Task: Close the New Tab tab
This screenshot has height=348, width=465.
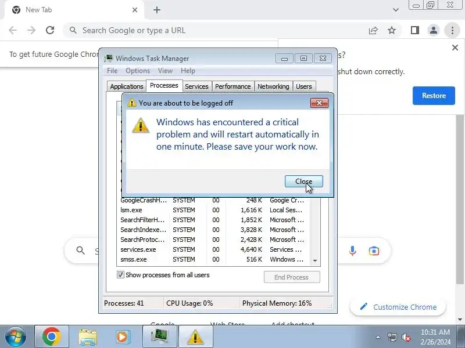Action: [135, 10]
